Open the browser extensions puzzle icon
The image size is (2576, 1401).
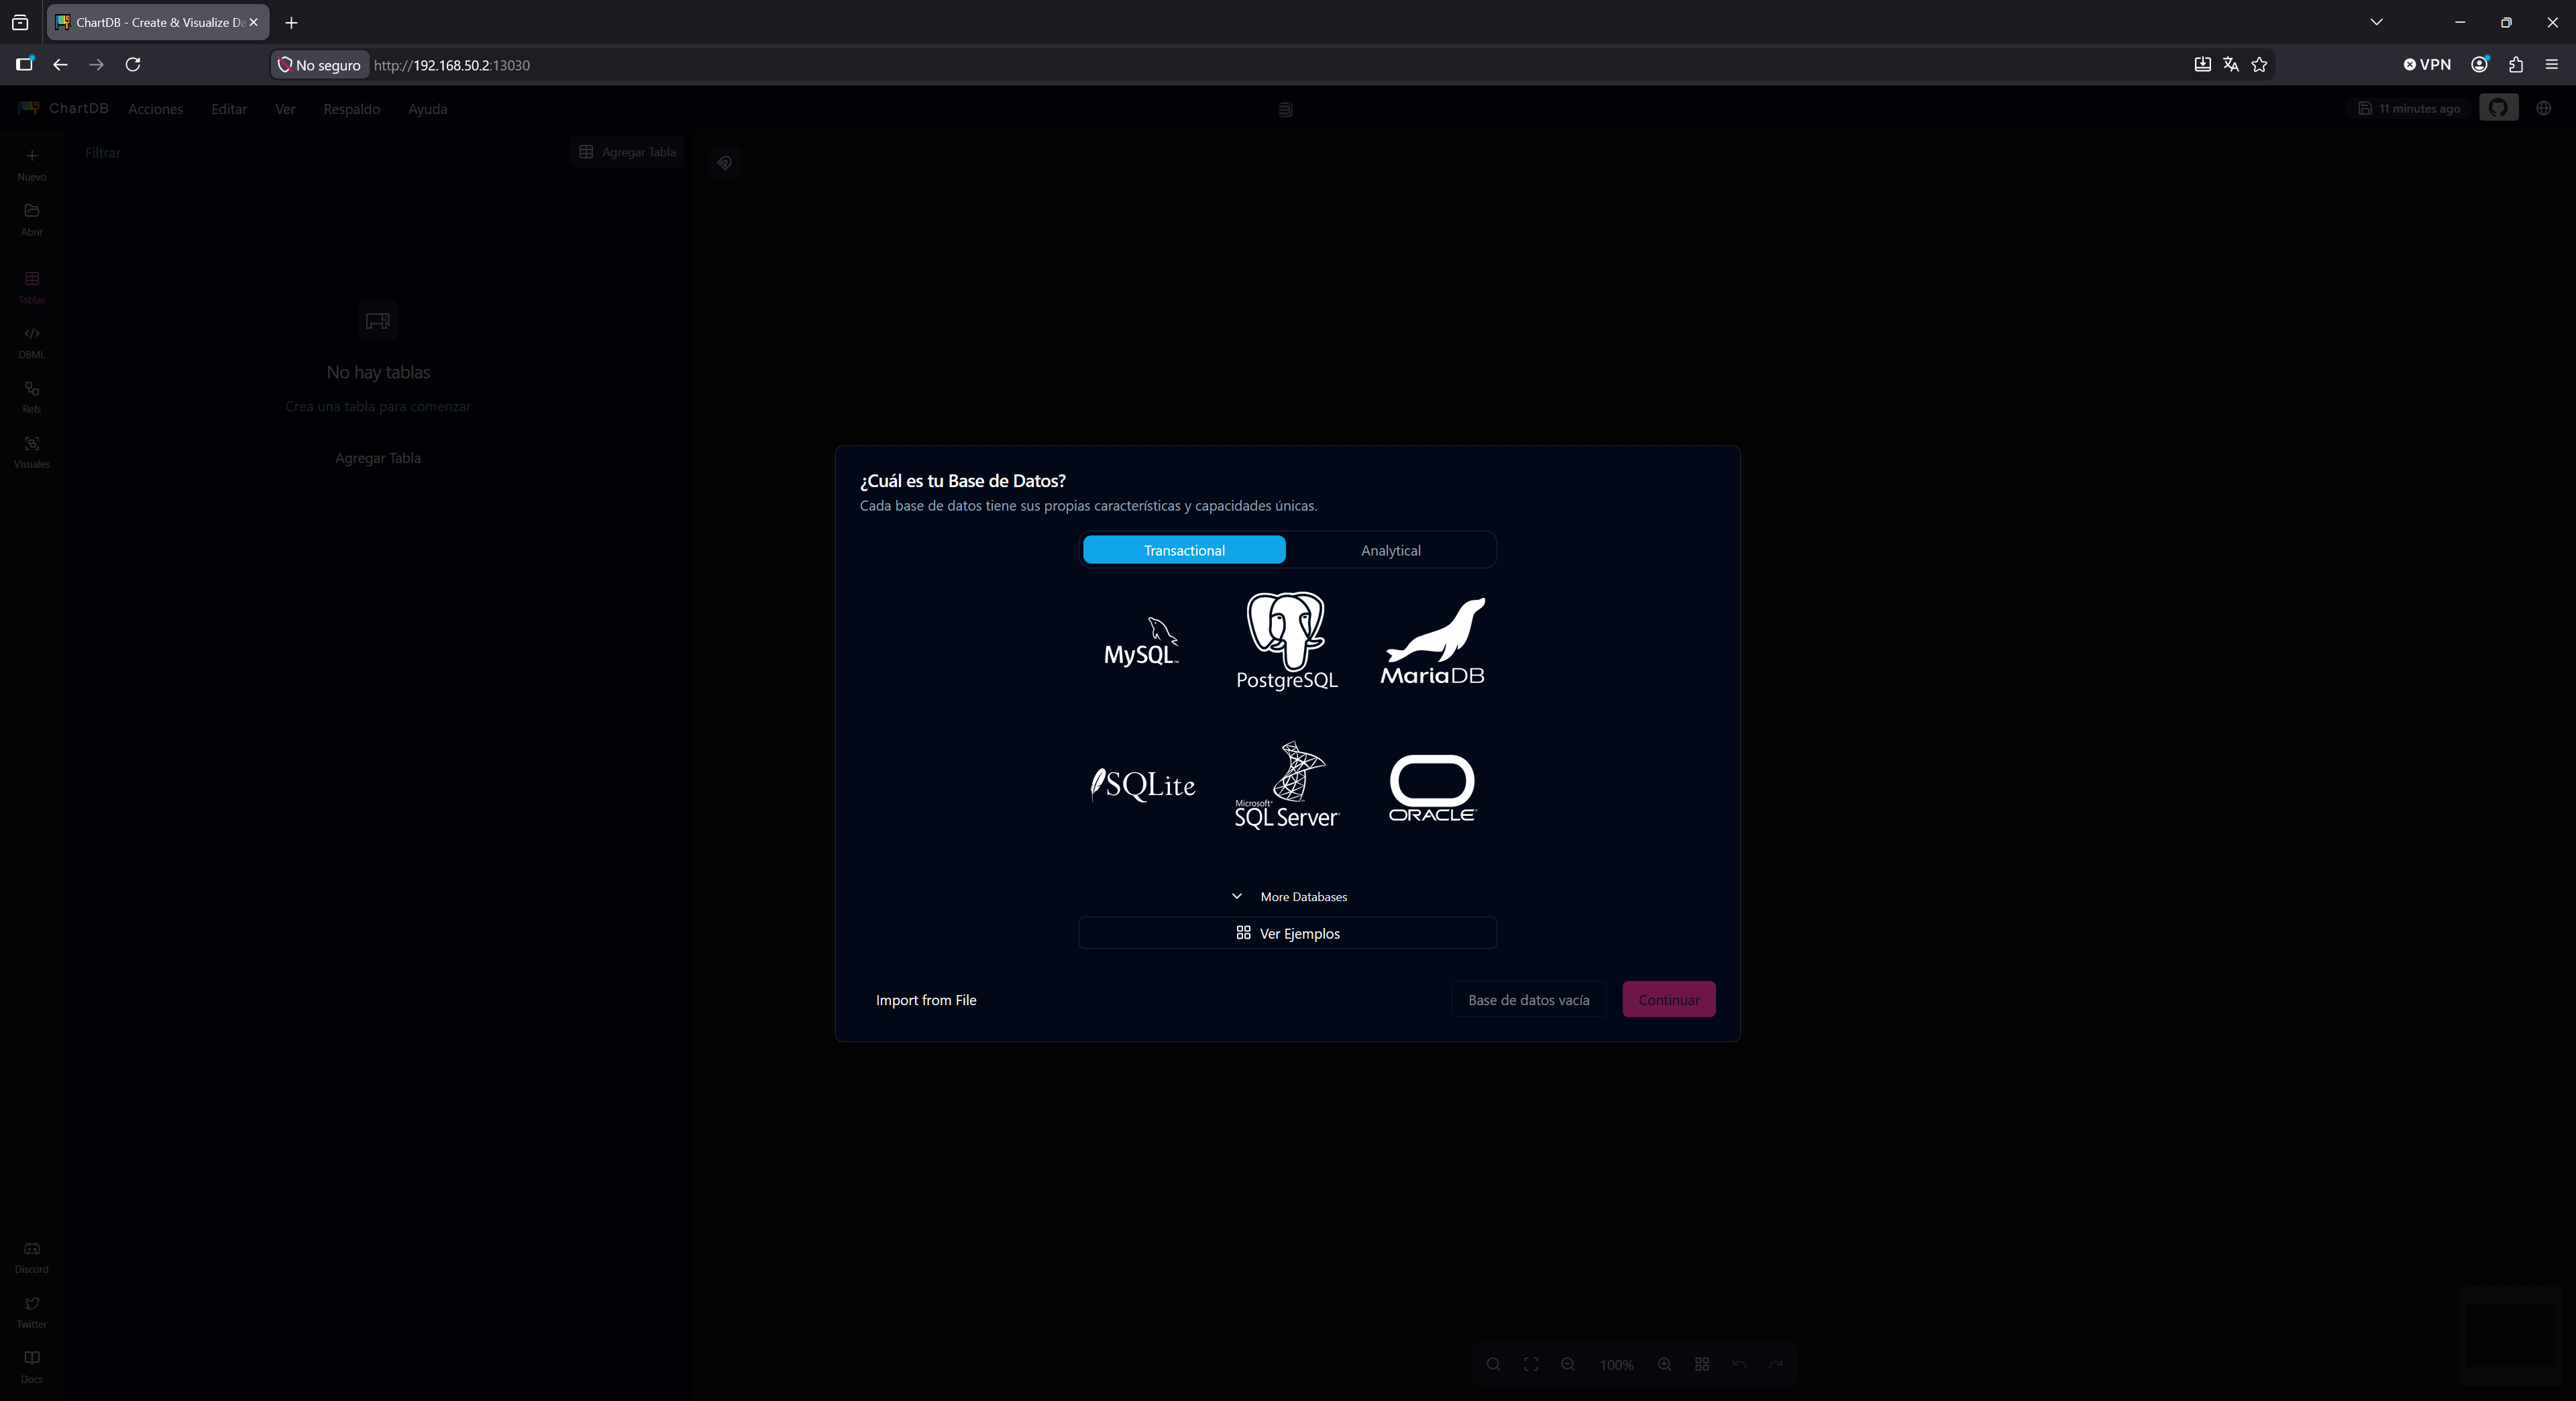[2516, 64]
